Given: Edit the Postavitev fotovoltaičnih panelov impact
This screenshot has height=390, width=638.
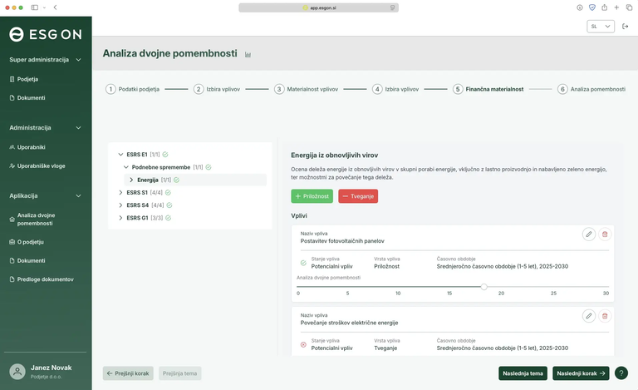Looking at the screenshot, I should (589, 234).
